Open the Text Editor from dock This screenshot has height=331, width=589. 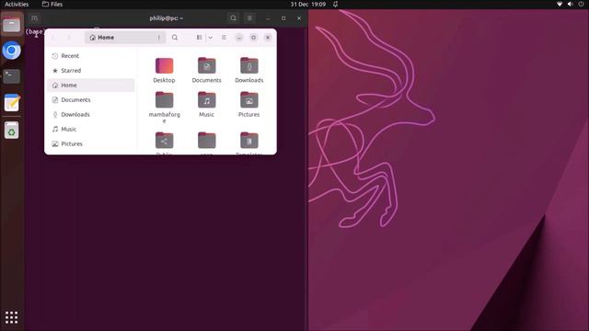12,103
